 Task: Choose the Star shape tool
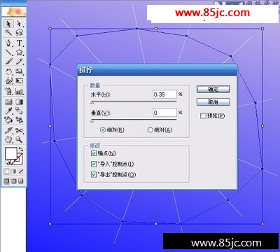click(19, 52)
